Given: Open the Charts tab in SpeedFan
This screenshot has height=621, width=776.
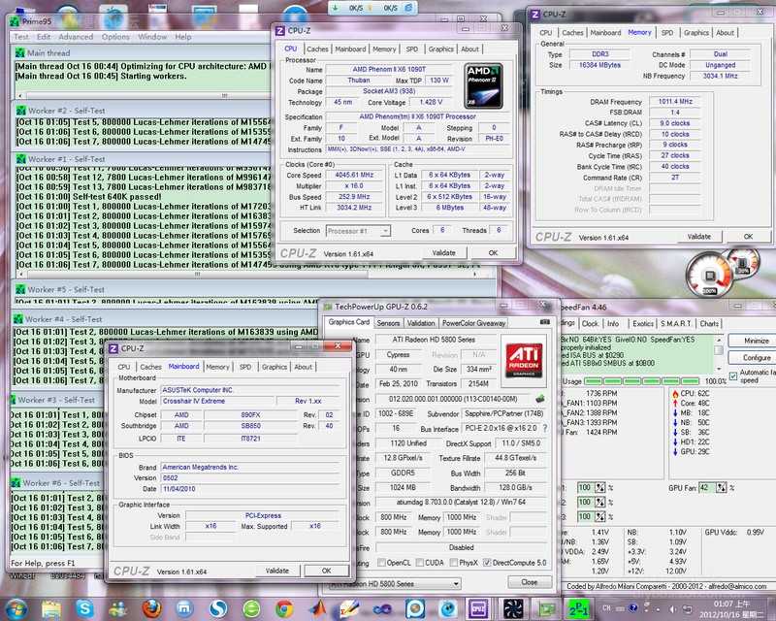Looking at the screenshot, I should click(x=709, y=323).
